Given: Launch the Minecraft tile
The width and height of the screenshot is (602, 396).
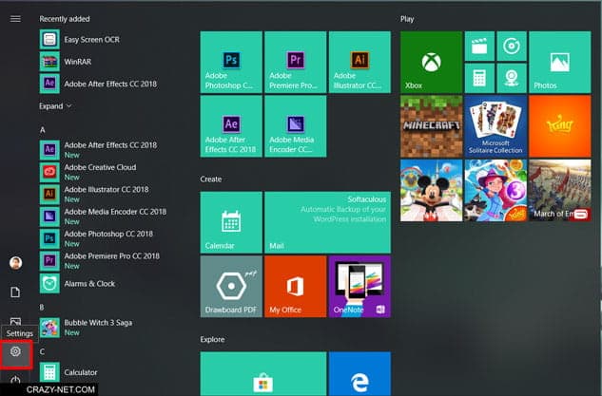Looking at the screenshot, I should [x=431, y=126].
